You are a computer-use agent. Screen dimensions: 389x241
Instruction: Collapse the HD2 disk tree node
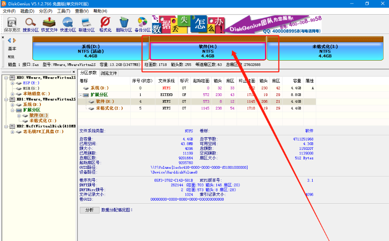(6, 127)
